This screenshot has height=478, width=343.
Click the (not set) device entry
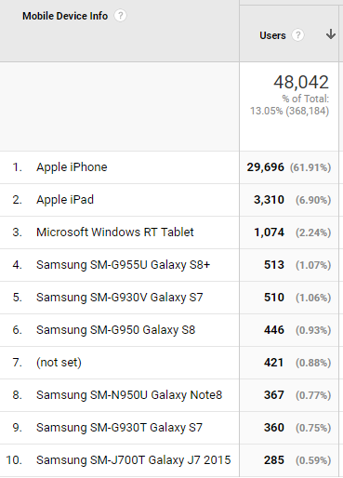(x=59, y=363)
